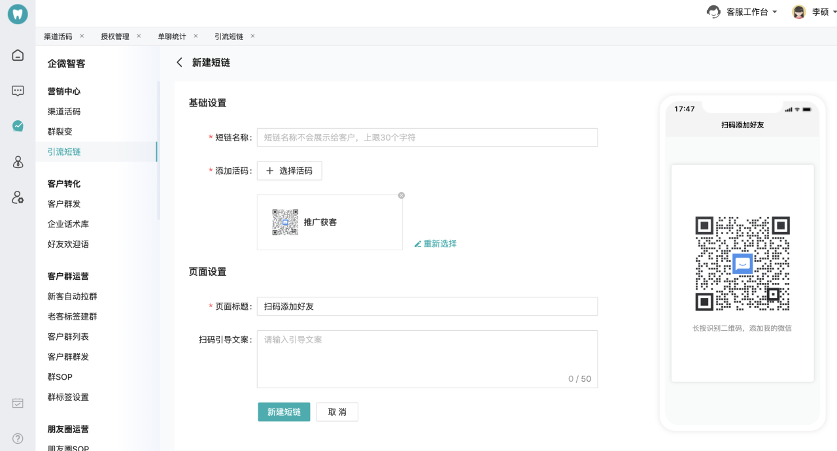
Task: Open 好友欢迎语 in sidebar menu
Action: [68, 244]
